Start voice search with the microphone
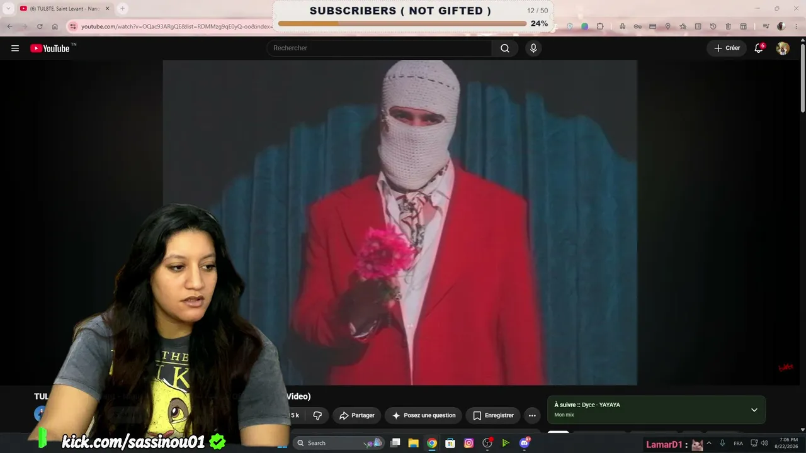Image resolution: width=806 pixels, height=453 pixels. point(533,48)
